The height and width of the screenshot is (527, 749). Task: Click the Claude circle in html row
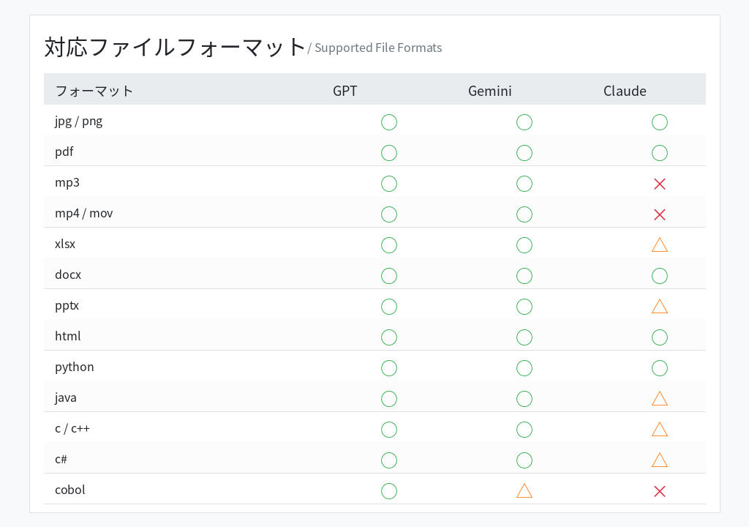tap(659, 337)
